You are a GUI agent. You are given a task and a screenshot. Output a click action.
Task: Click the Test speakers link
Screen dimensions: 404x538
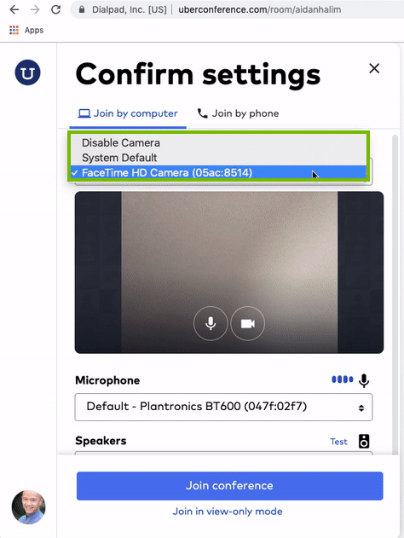(x=338, y=442)
